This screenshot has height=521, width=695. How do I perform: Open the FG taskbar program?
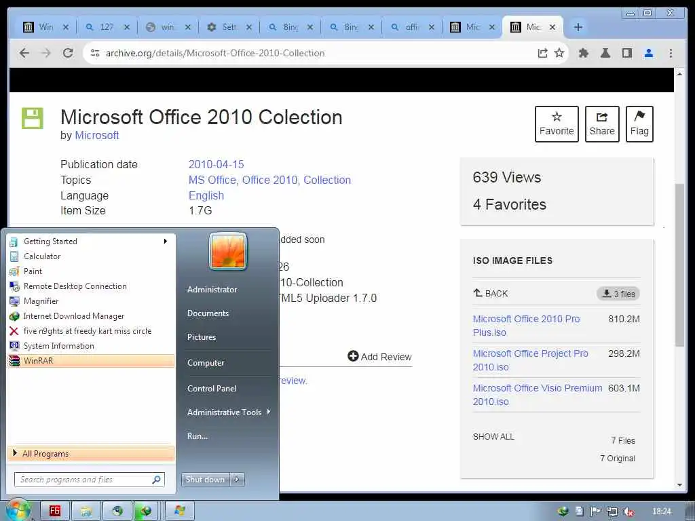point(55,511)
